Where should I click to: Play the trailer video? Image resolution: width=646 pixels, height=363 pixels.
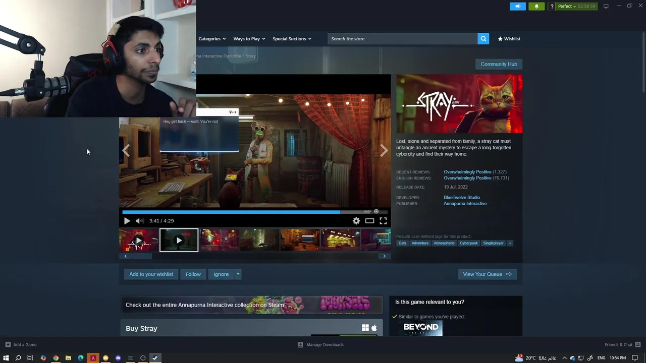click(x=127, y=221)
